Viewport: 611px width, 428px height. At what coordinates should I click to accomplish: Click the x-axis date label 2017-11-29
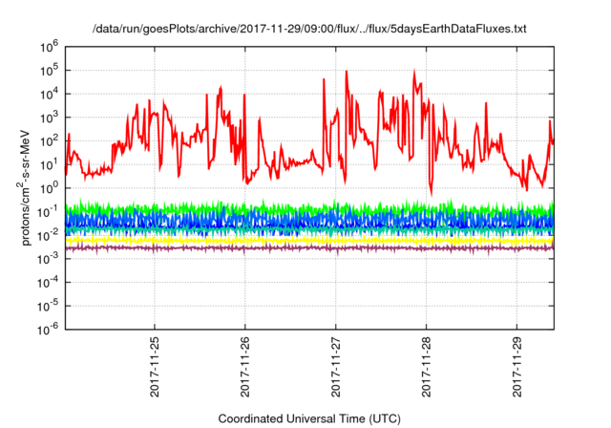(x=517, y=368)
